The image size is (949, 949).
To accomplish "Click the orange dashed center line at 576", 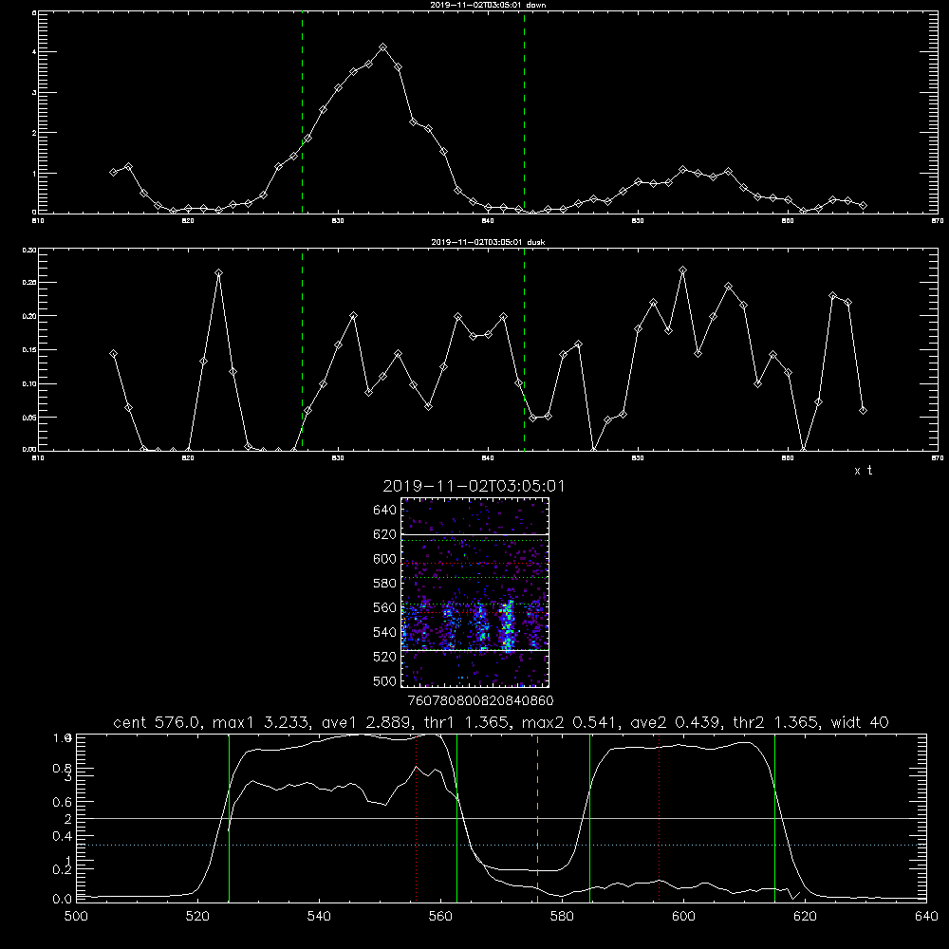I will [537, 817].
